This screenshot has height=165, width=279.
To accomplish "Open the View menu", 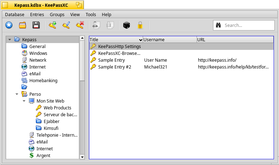I will coord(75,15).
